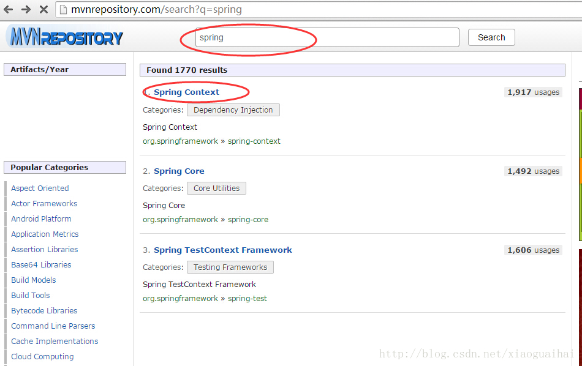Image resolution: width=582 pixels, height=366 pixels.
Task: Click the Artifacts/Year panel header
Action: (x=65, y=69)
